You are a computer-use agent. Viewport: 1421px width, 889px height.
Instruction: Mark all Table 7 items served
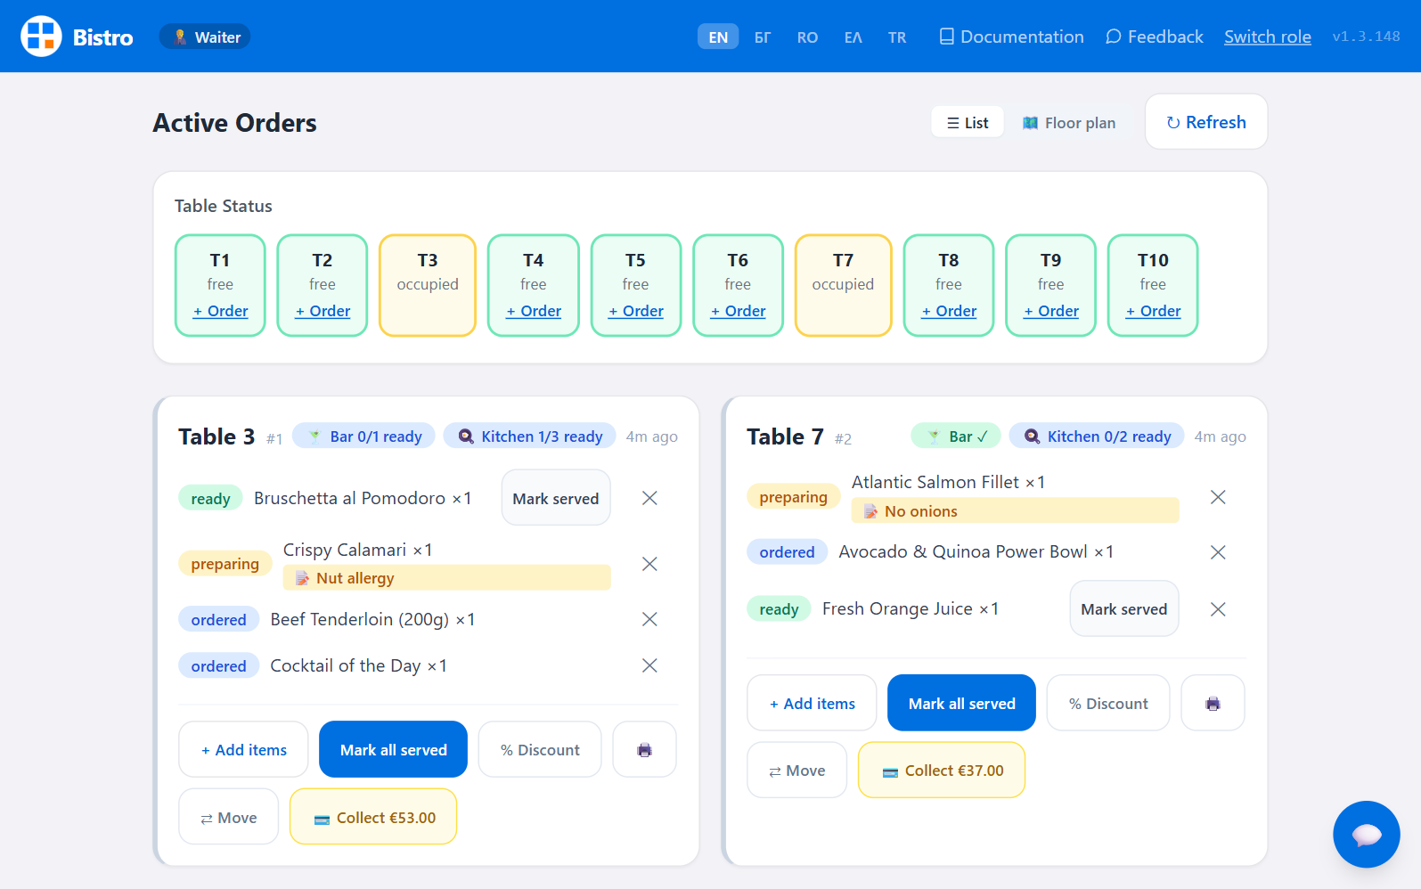[962, 704]
